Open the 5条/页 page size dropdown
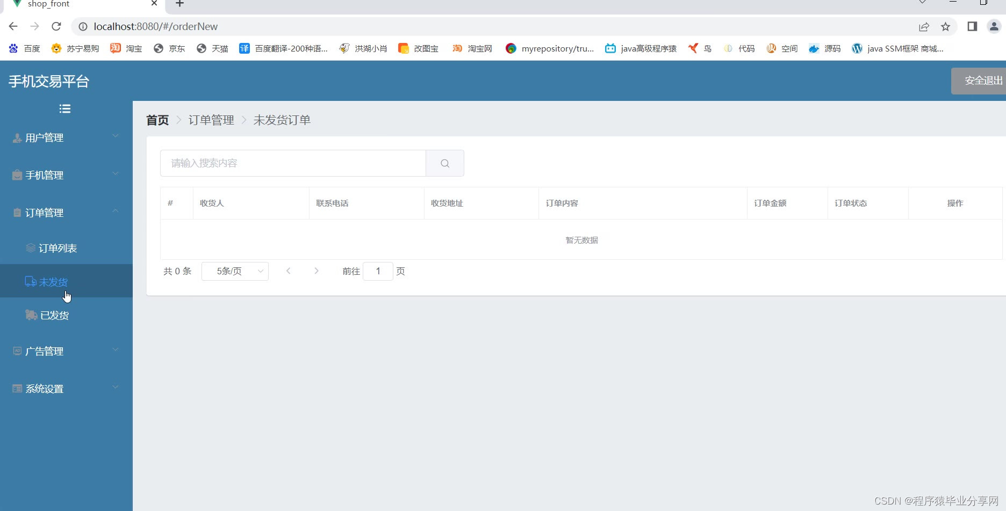1006x511 pixels. click(x=235, y=271)
